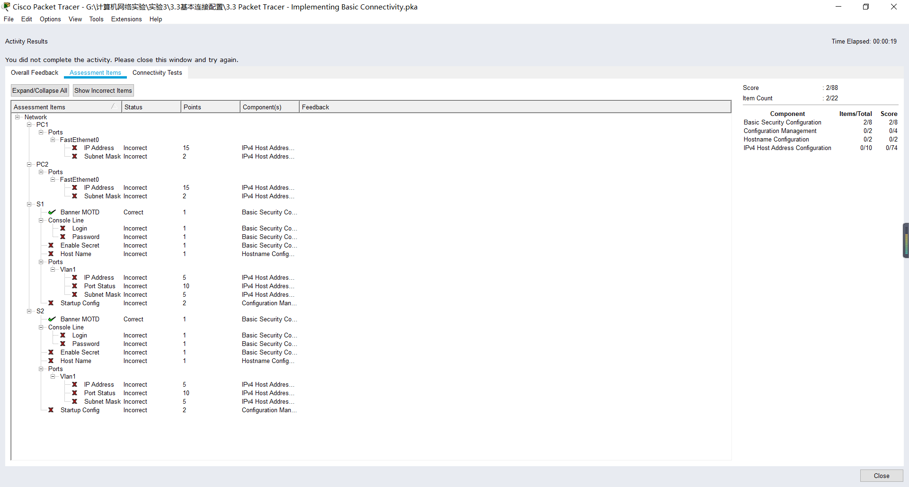The height and width of the screenshot is (487, 909).
Task: Click the Hostname Configuration component row
Action: (x=820, y=140)
